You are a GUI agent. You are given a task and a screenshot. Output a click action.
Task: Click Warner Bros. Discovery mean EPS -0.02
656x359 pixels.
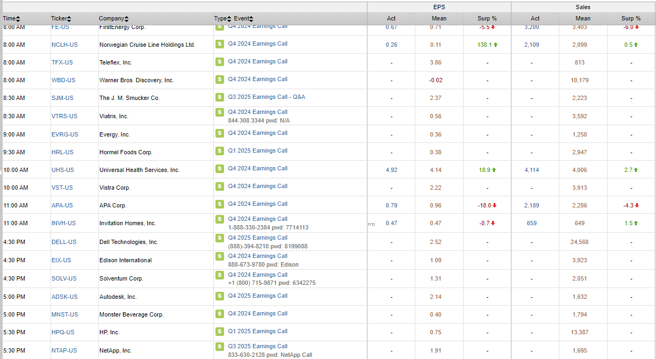click(x=436, y=80)
